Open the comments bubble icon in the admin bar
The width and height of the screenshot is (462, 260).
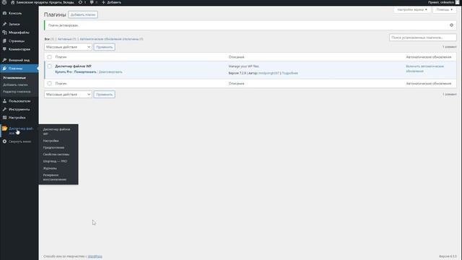tap(92, 2)
